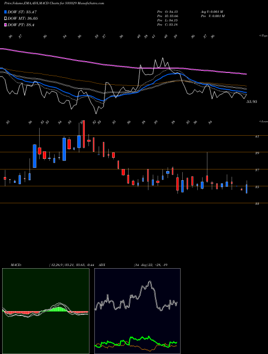Click the 55.95 value label on EMA chart

[252, 102]
